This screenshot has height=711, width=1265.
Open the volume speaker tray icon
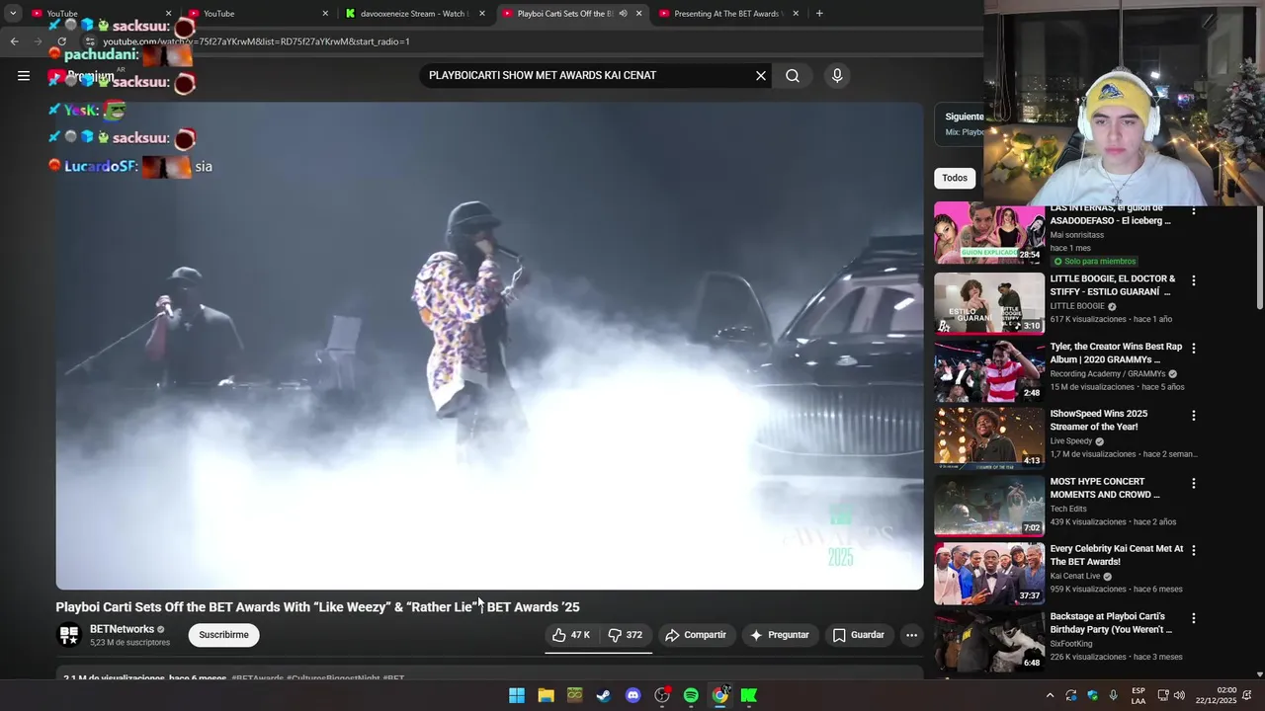(x=1179, y=695)
